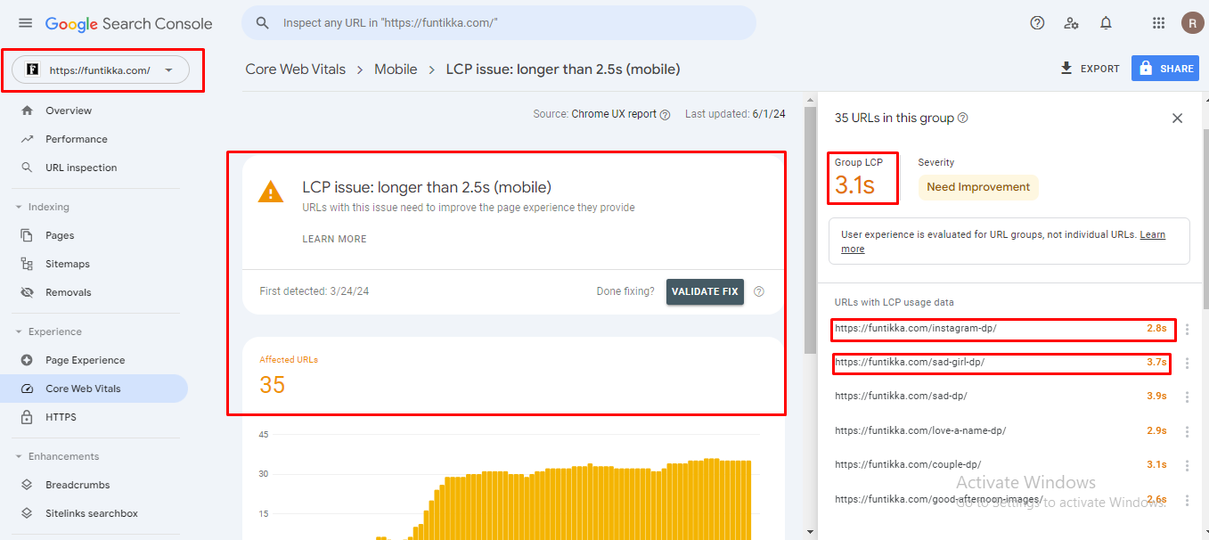Collapse the Indexing section
This screenshot has width=1209, height=540.
tap(19, 207)
